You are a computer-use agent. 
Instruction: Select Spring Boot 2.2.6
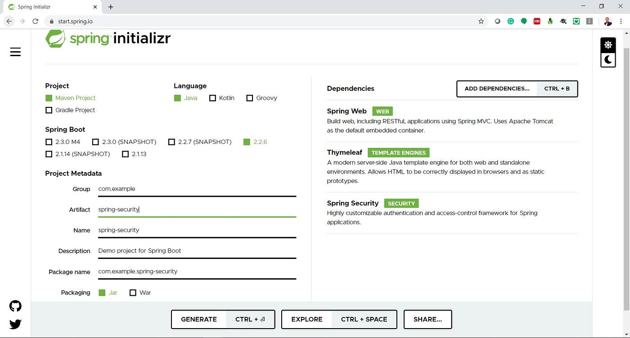(255, 142)
